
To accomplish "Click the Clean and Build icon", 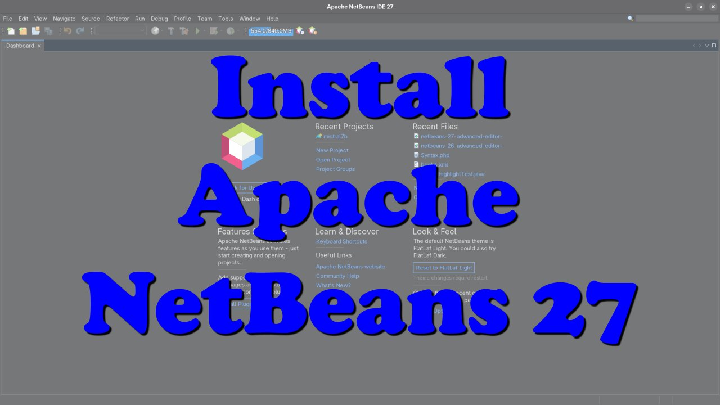I will 184,31.
